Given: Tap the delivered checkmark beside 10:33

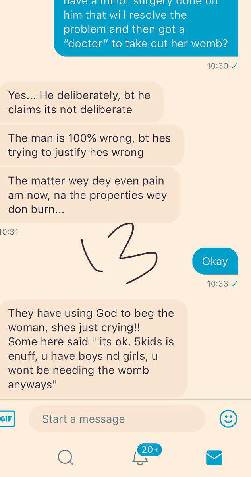Looking at the screenshot, I should click(x=234, y=283).
